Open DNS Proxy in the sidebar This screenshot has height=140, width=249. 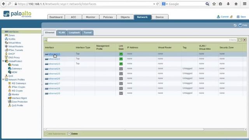pos(14,58)
